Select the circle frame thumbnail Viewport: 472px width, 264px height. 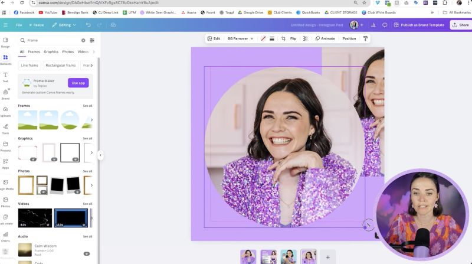click(x=70, y=120)
